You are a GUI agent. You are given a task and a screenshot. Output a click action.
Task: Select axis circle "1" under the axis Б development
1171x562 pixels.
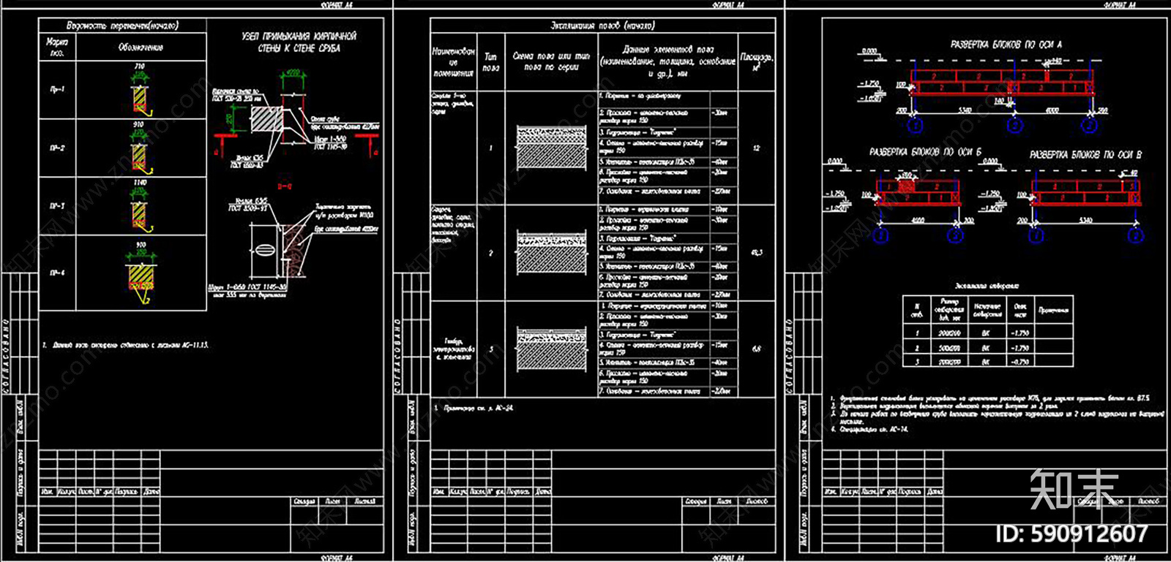tap(882, 235)
